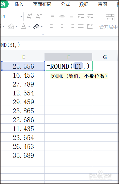Align text to top of cell
Screen dimensions: 119x184
[x=53, y=15]
